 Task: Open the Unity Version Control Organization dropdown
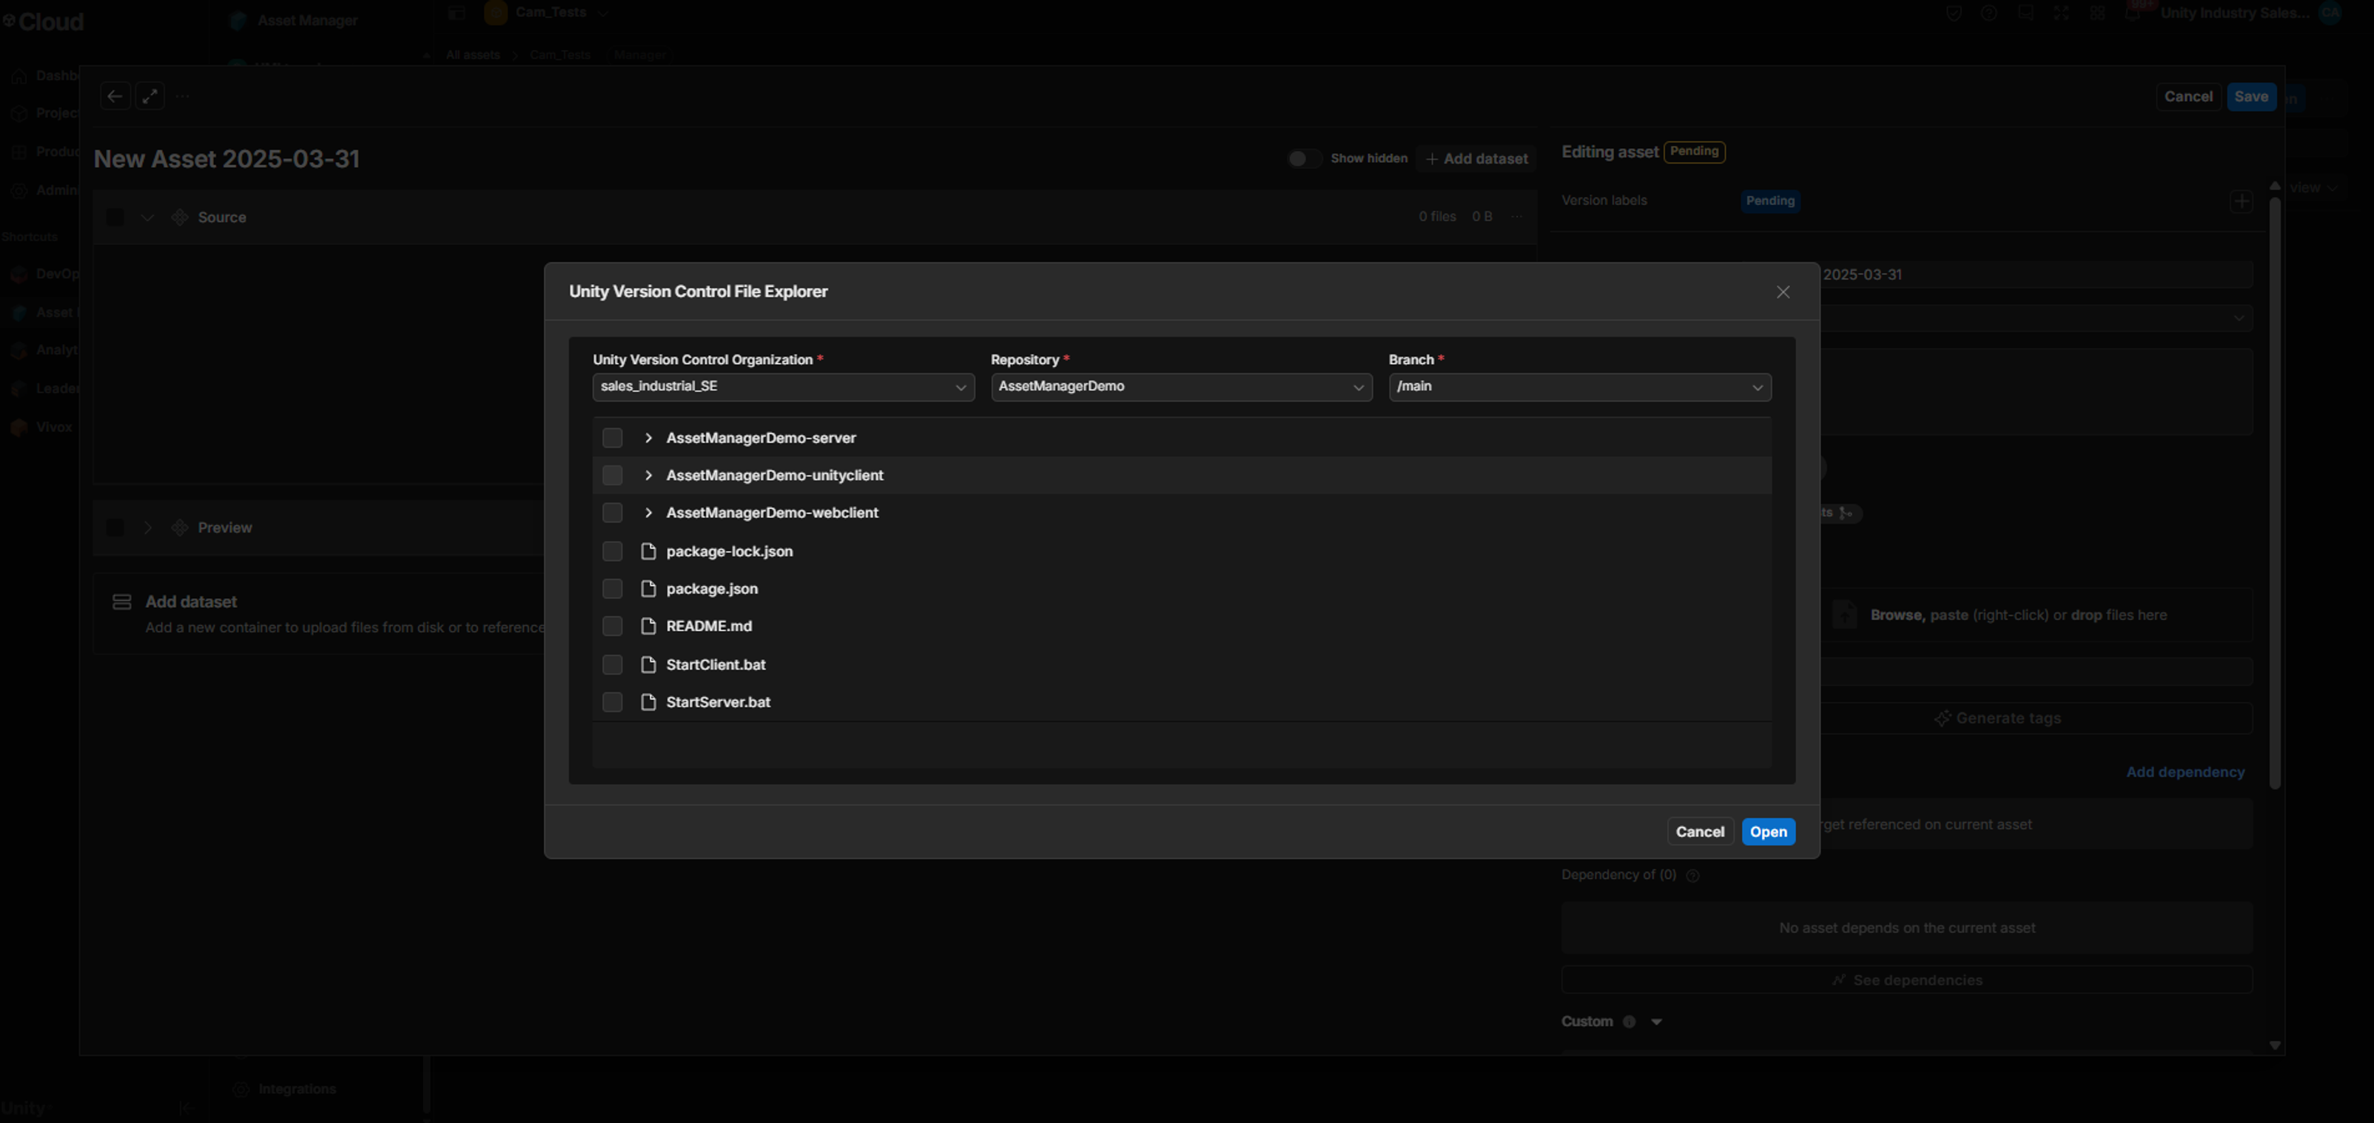click(x=784, y=387)
